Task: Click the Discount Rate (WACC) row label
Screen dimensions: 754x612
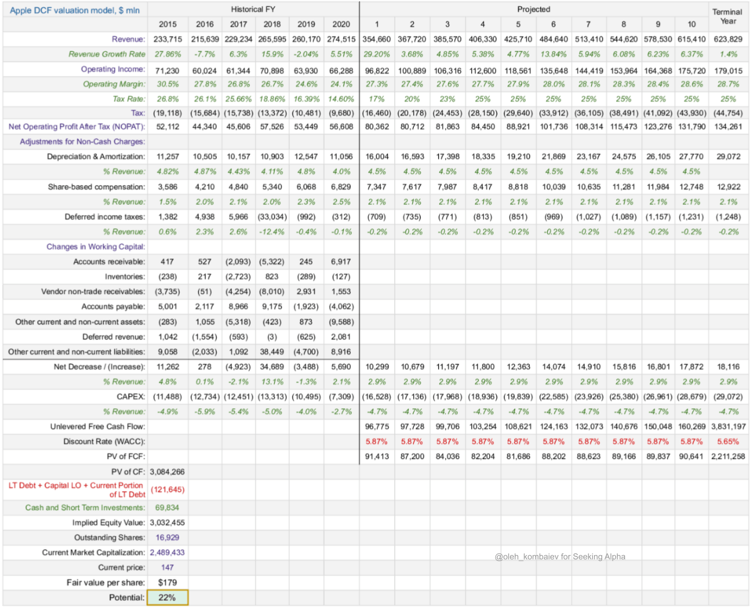Action: pos(100,441)
